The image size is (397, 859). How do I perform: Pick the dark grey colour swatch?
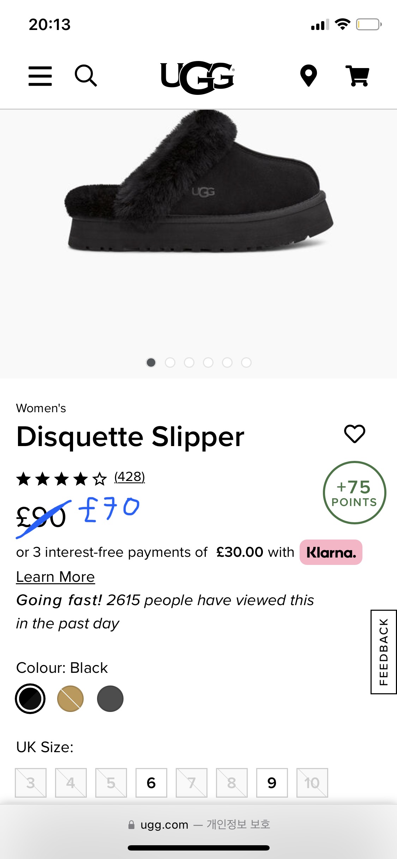coord(110,699)
